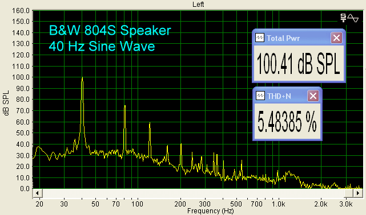This screenshot has height=215, width=366.
Task: Click the horizontal scrollbar thumb near right end
Action: [349, 193]
